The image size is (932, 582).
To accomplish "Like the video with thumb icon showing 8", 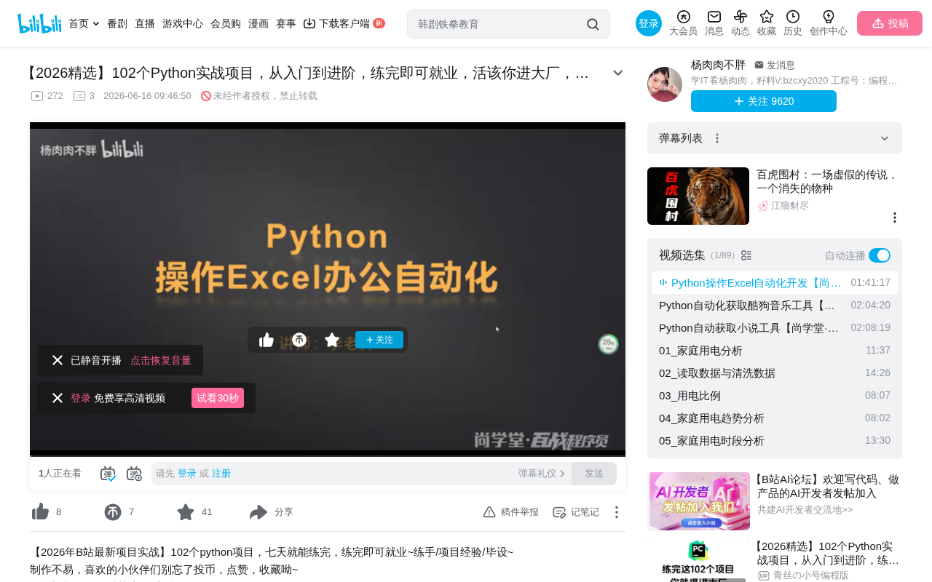I will tap(40, 512).
